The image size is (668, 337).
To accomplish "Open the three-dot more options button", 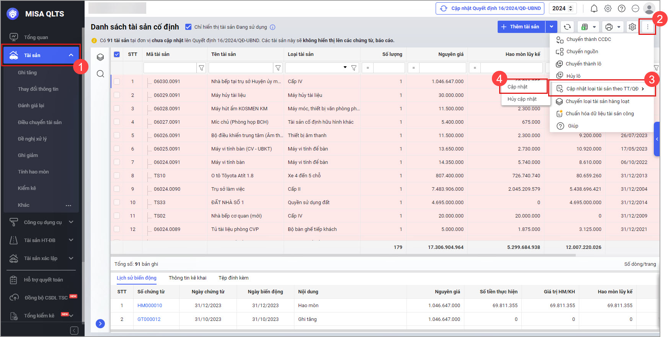I will coord(647,27).
